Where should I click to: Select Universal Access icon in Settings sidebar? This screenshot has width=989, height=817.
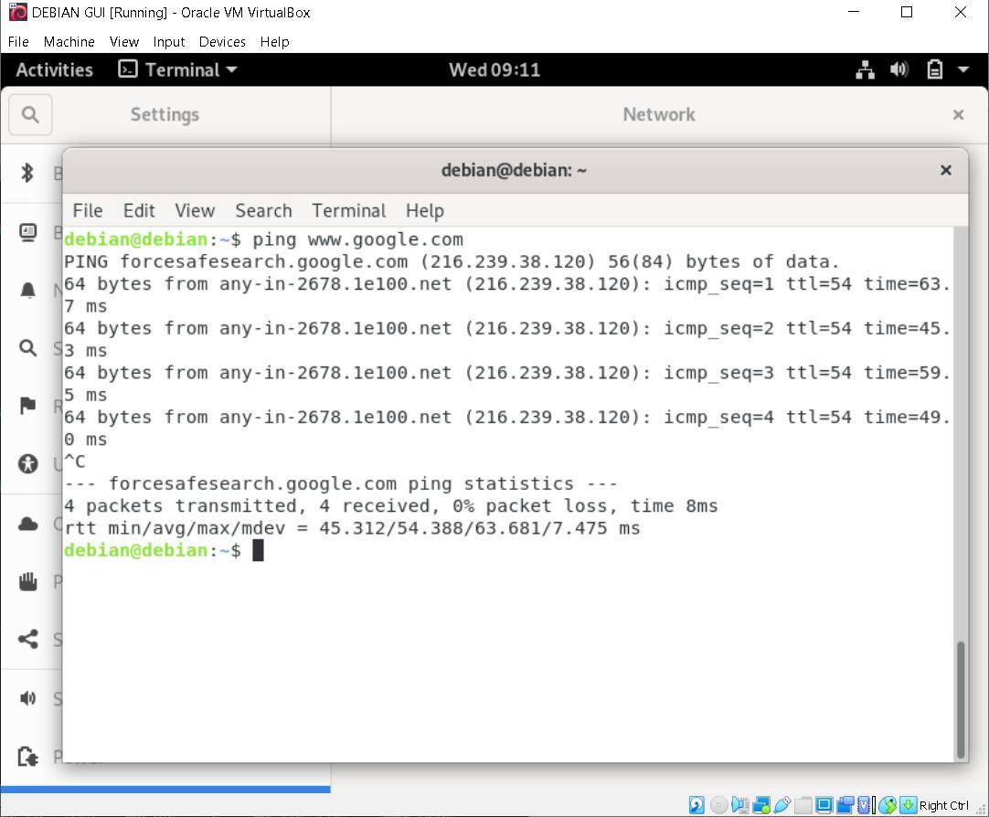(x=27, y=464)
